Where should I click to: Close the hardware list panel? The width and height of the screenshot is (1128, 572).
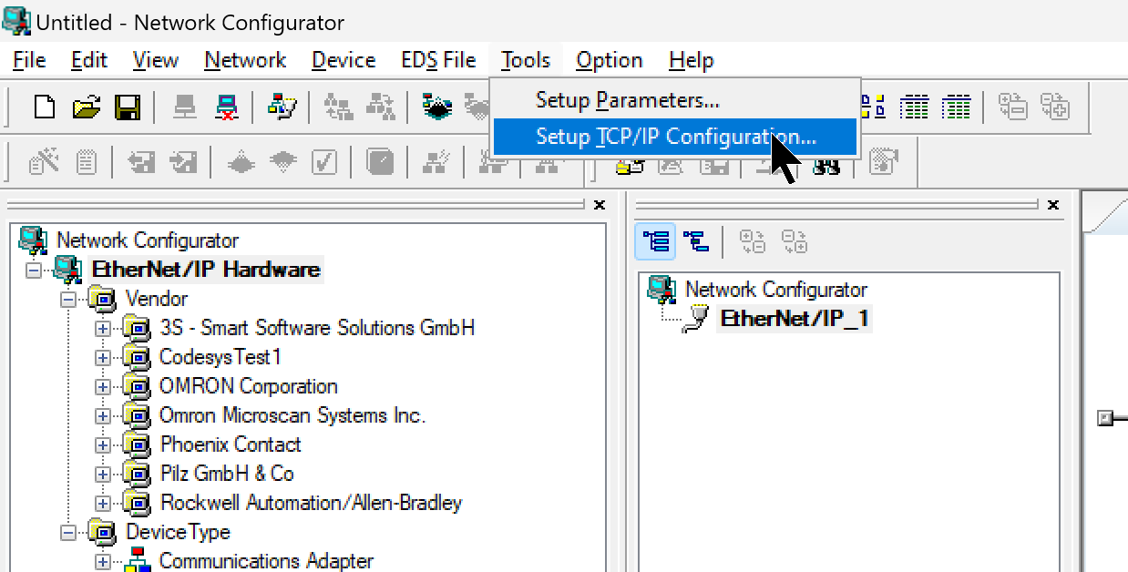pos(599,206)
